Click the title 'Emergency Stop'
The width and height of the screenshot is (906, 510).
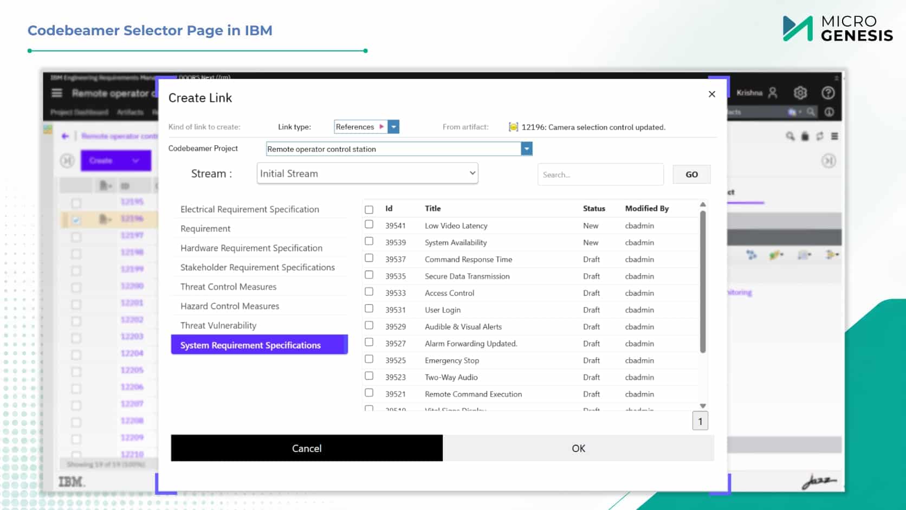(452, 360)
